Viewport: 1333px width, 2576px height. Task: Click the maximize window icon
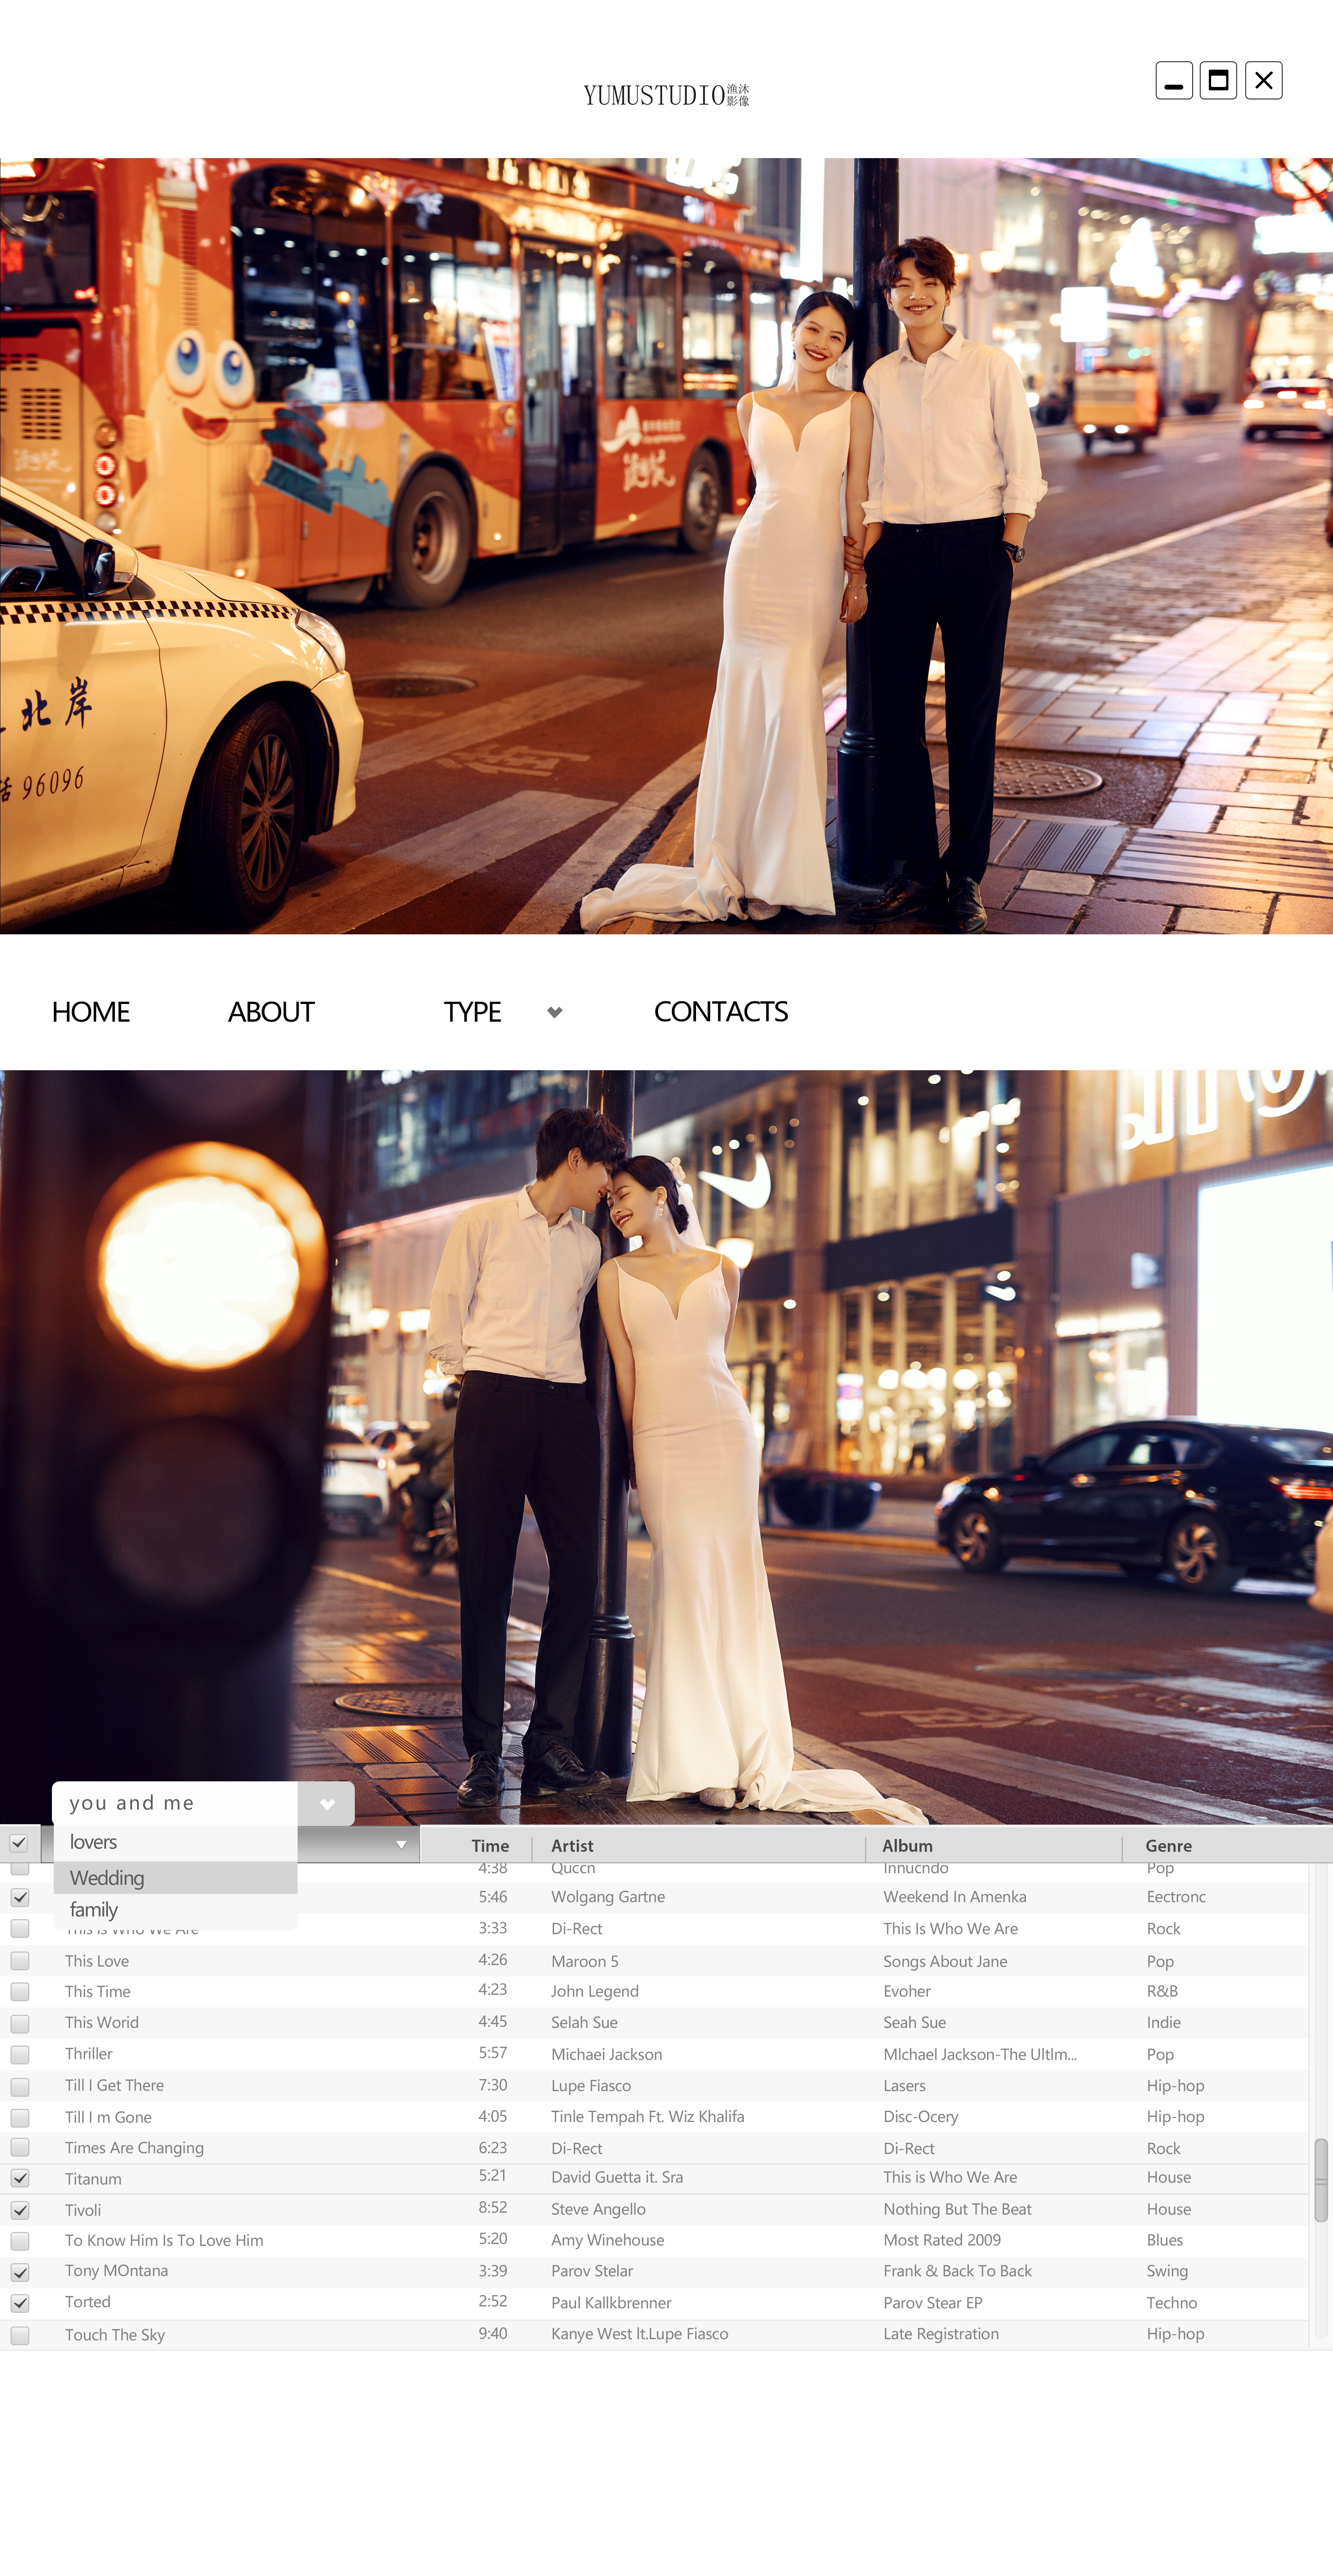[1218, 81]
